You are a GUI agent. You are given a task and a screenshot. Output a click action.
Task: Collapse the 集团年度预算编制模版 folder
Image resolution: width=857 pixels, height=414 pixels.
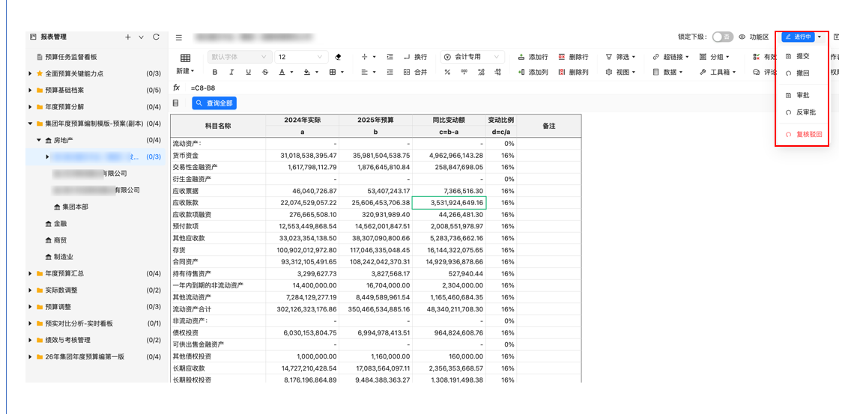pos(30,124)
